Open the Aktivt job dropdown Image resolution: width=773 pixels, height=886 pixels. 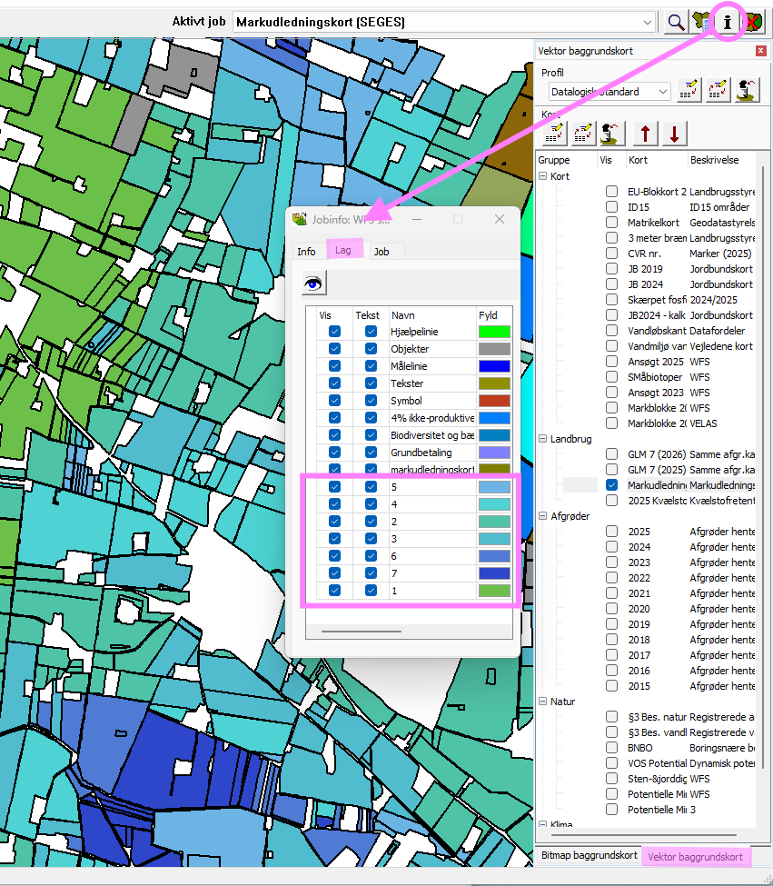click(647, 22)
